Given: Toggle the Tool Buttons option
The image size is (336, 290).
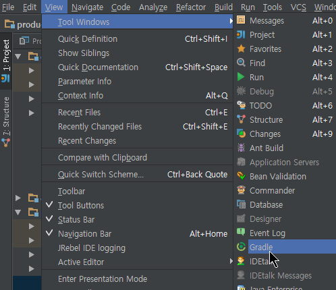Looking at the screenshot, I should point(137,205).
